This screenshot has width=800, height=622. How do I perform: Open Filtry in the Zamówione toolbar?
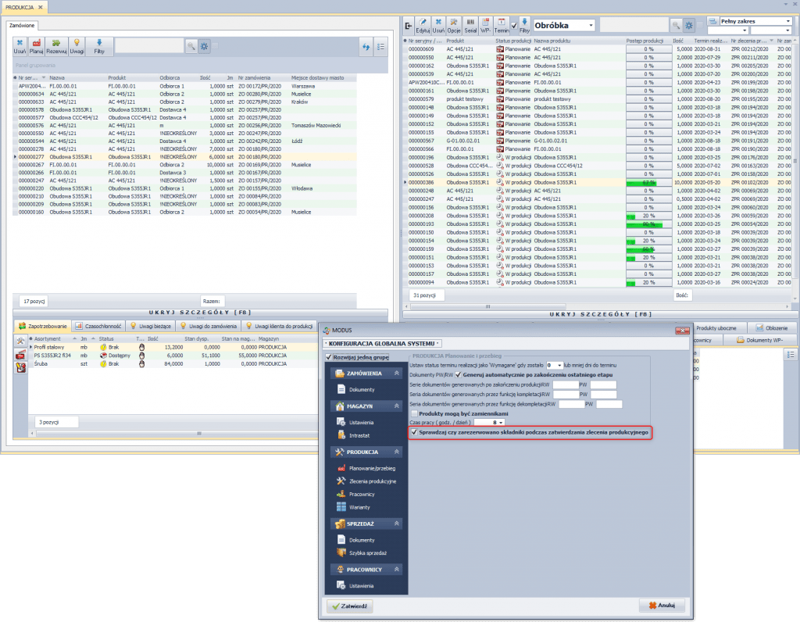(99, 46)
